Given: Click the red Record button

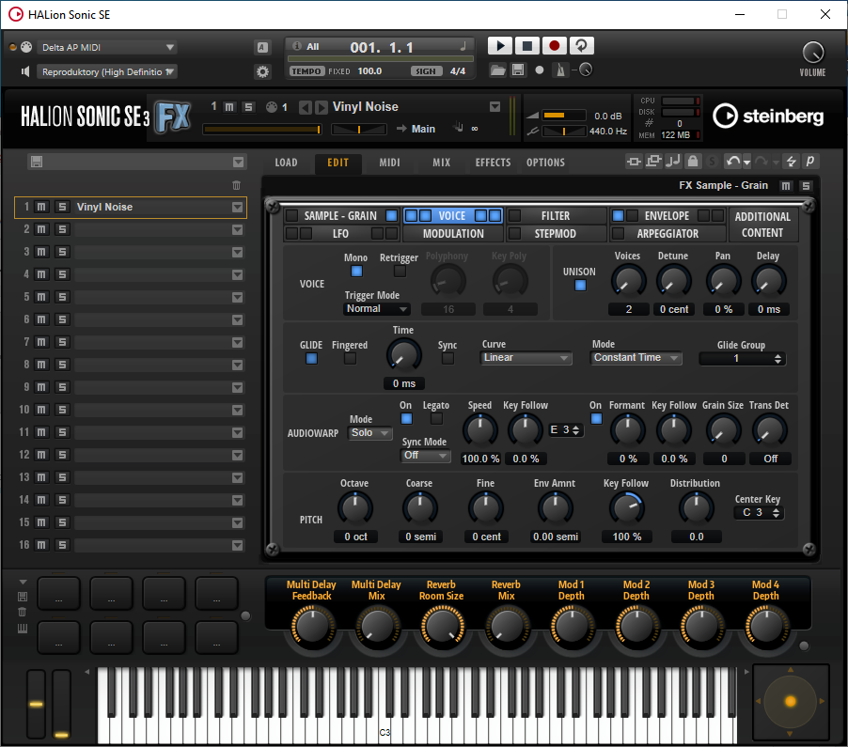Looking at the screenshot, I should (554, 46).
